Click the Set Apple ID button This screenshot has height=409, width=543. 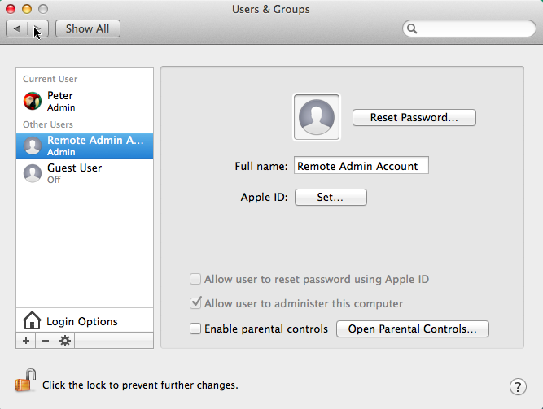330,197
